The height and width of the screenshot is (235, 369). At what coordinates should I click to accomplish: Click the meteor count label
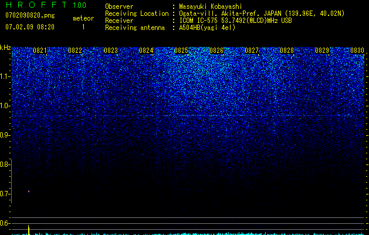click(x=83, y=18)
